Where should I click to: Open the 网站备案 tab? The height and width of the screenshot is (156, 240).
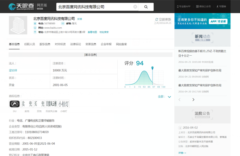[x=121, y=44]
